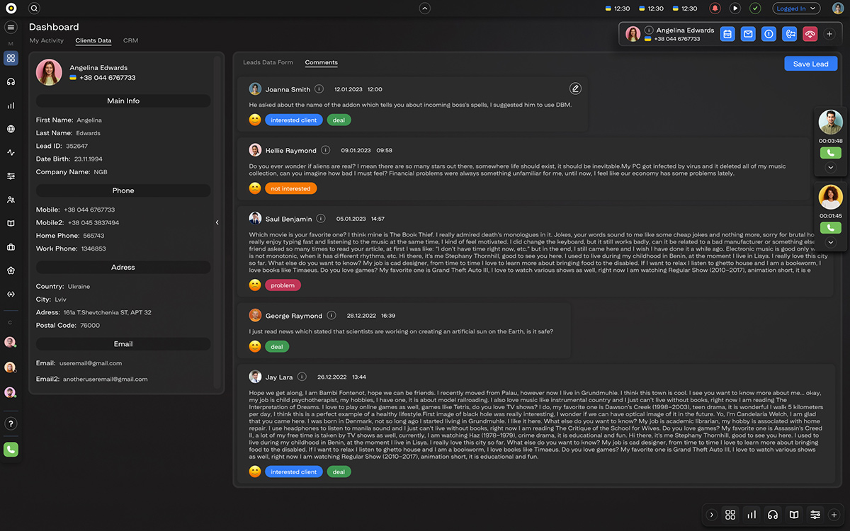
Task: Click the red hang up call icon
Action: coord(810,34)
